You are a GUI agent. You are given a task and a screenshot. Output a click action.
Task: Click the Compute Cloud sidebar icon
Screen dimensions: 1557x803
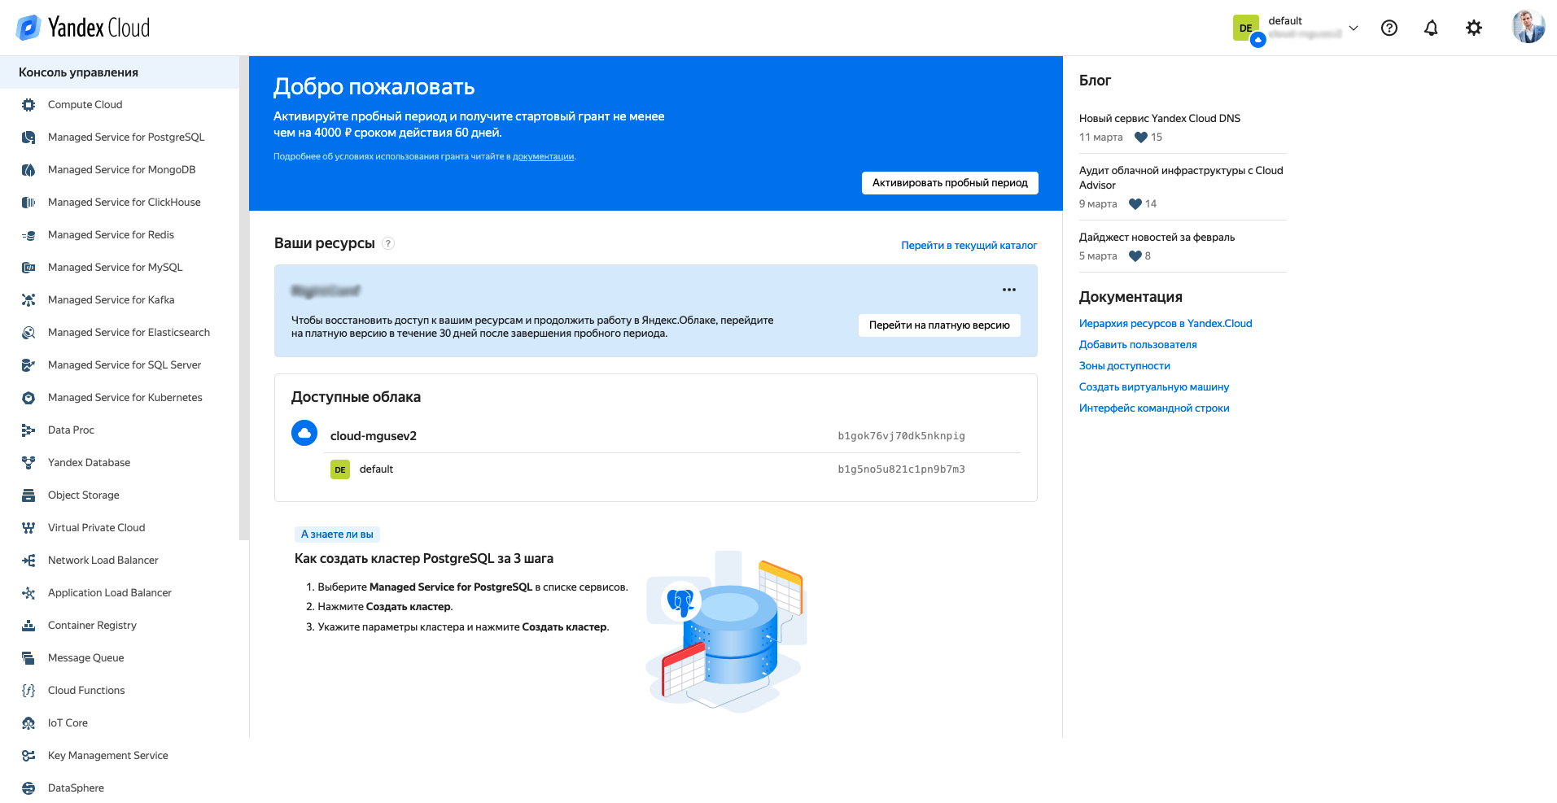(28, 105)
